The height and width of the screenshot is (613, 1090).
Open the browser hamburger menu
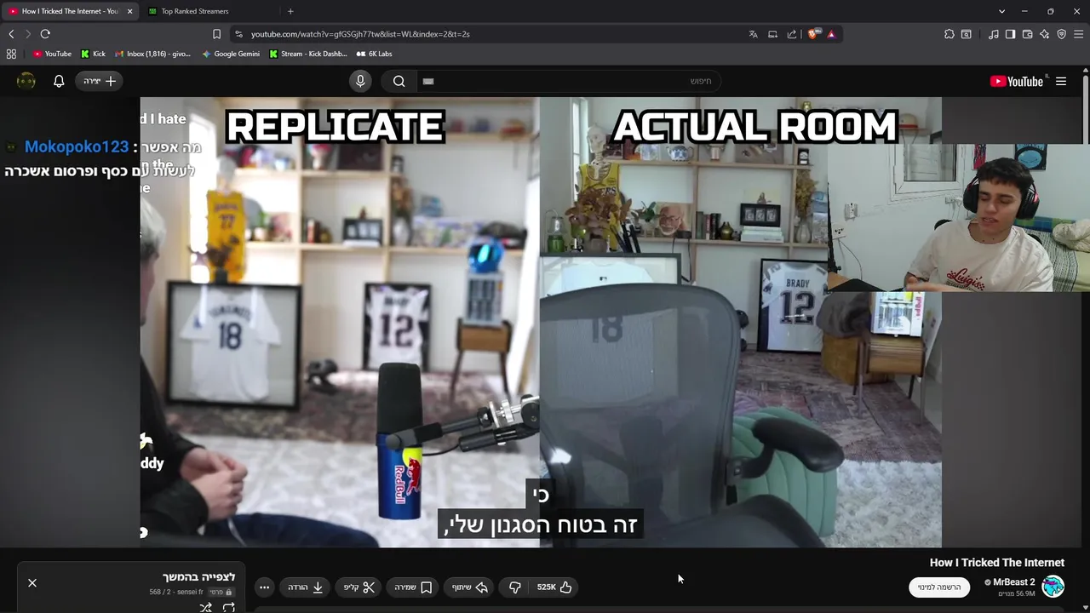tap(1078, 34)
